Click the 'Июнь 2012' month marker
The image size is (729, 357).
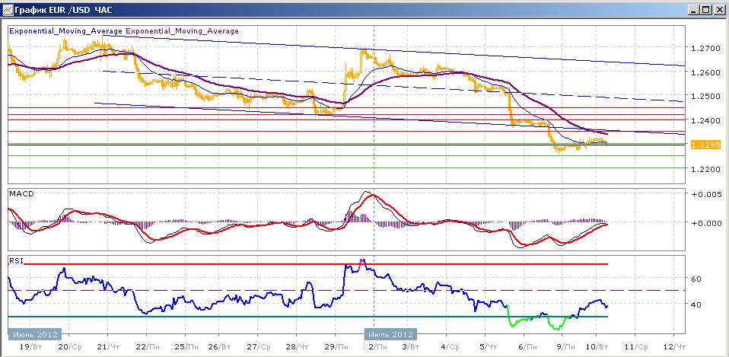click(x=35, y=334)
